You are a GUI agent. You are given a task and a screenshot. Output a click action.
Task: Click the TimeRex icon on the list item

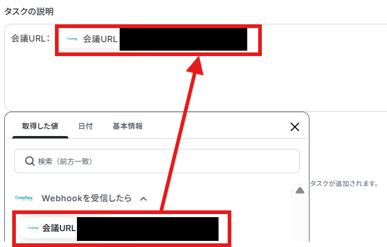pos(33,228)
